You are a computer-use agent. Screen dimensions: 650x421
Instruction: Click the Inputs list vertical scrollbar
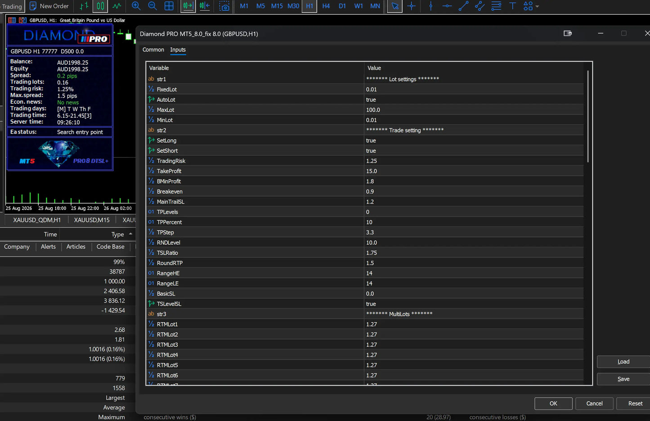pos(587,116)
